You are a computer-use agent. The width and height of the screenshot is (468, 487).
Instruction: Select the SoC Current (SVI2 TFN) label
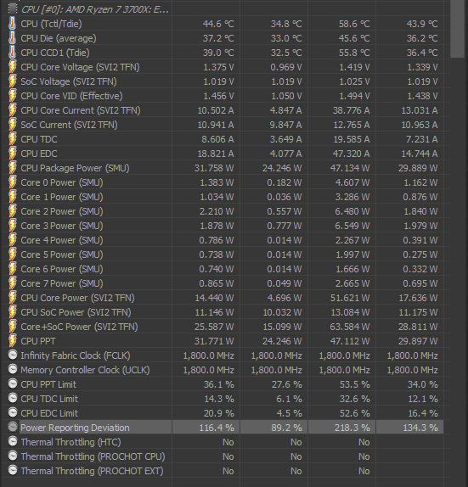pyautogui.click(x=69, y=125)
